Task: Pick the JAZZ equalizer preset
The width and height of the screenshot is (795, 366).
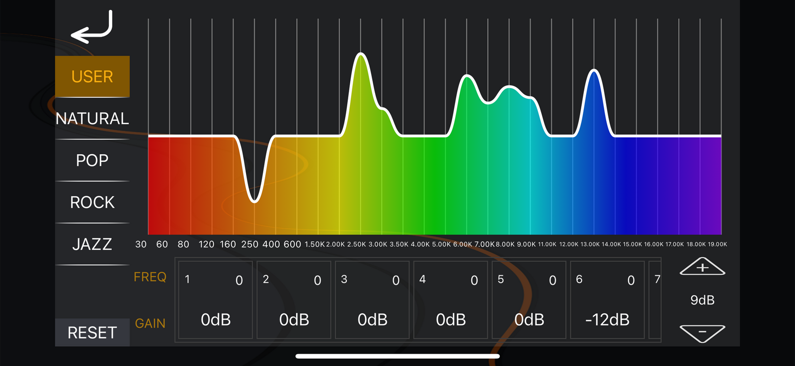Action: click(92, 244)
